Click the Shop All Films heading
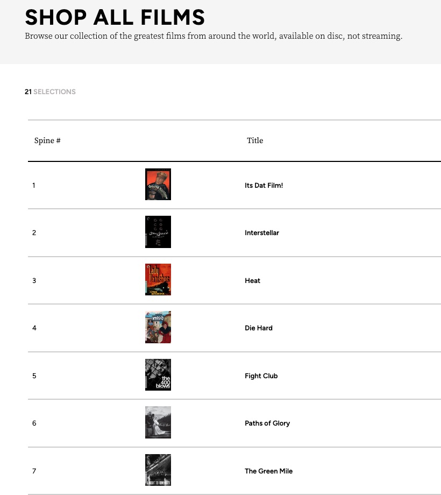 pos(115,17)
